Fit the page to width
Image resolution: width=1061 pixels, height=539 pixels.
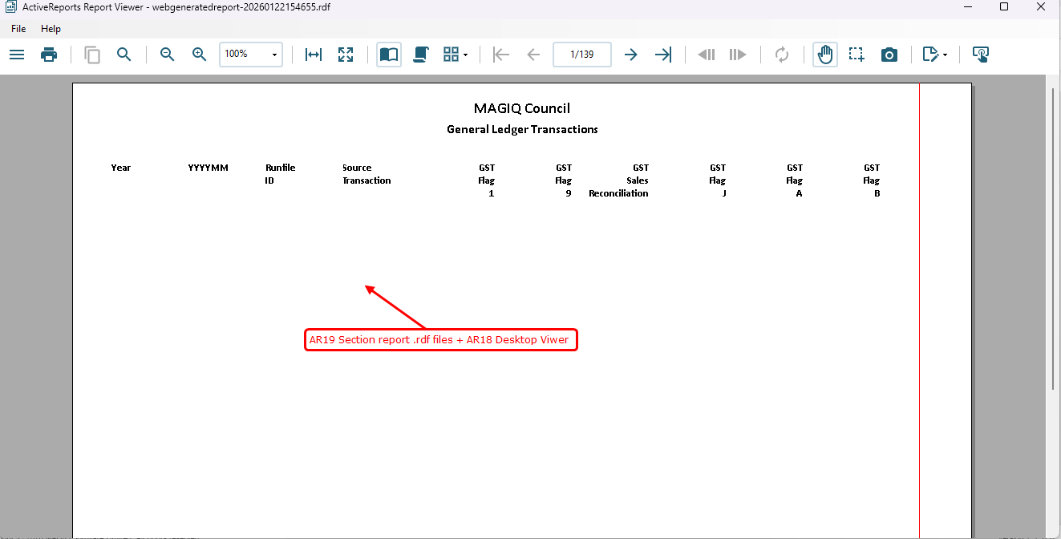[314, 55]
